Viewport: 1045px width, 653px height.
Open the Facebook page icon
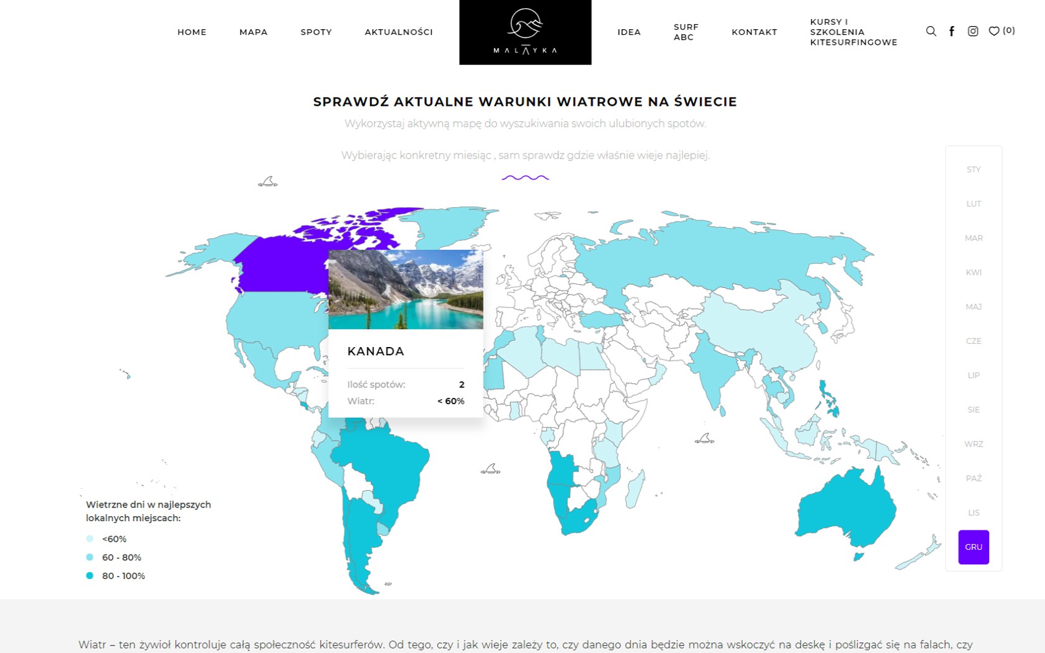pos(952,31)
